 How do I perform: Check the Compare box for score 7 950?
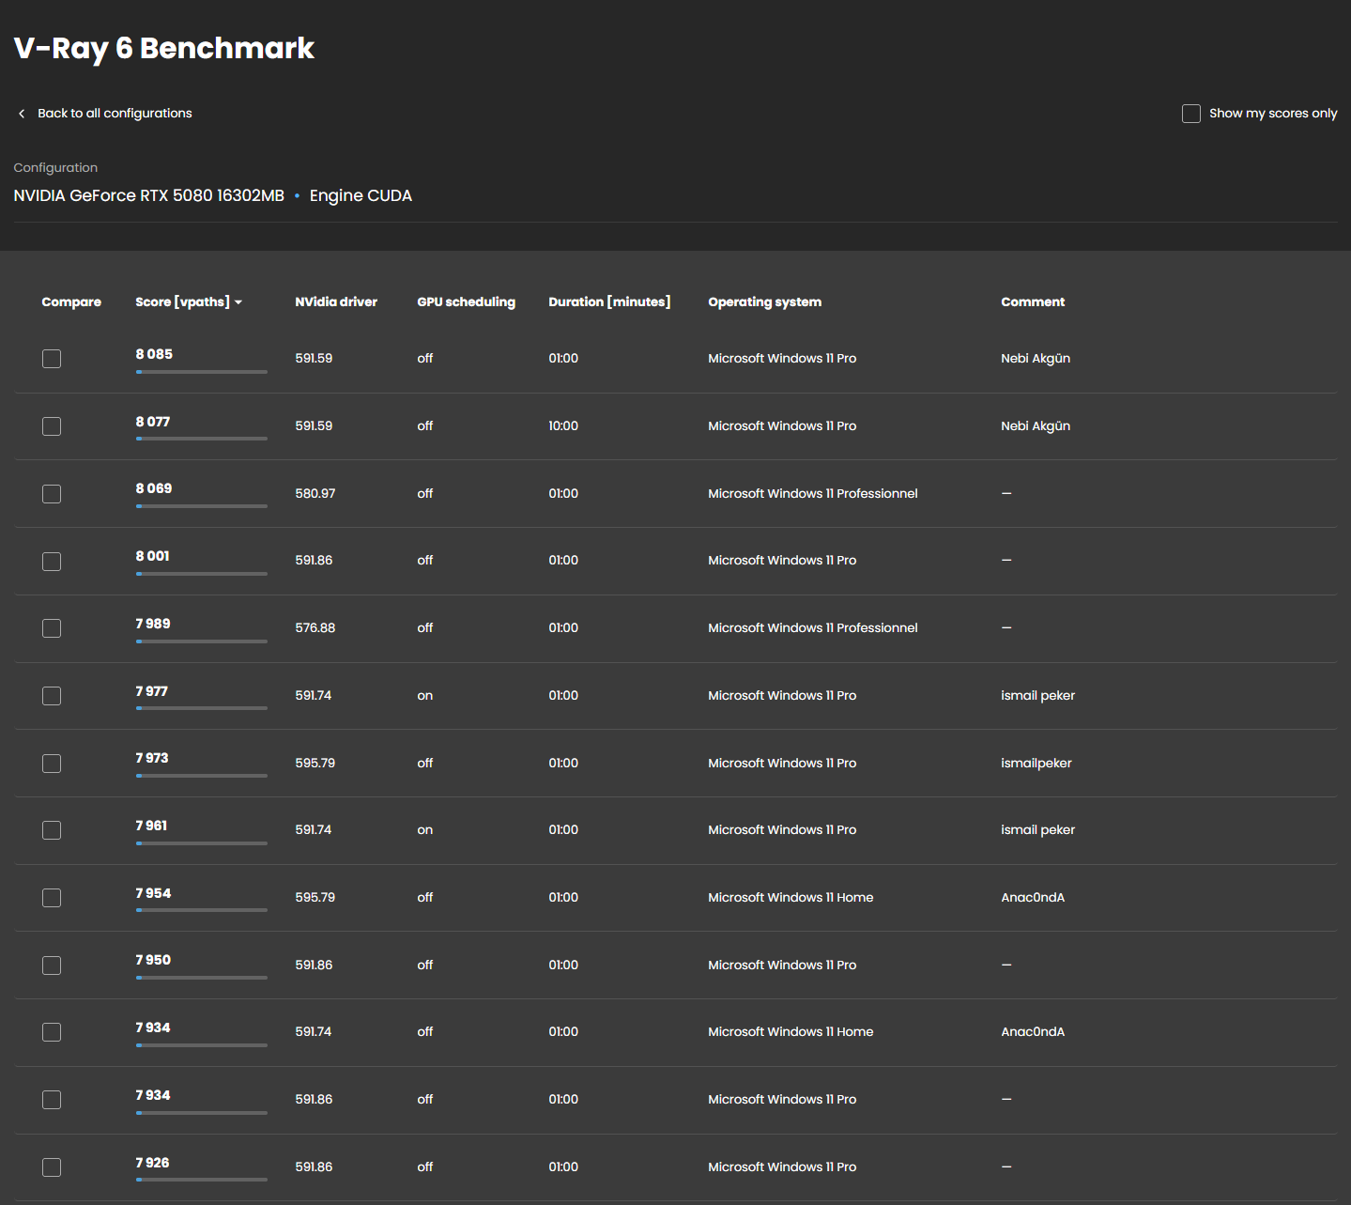[52, 966]
